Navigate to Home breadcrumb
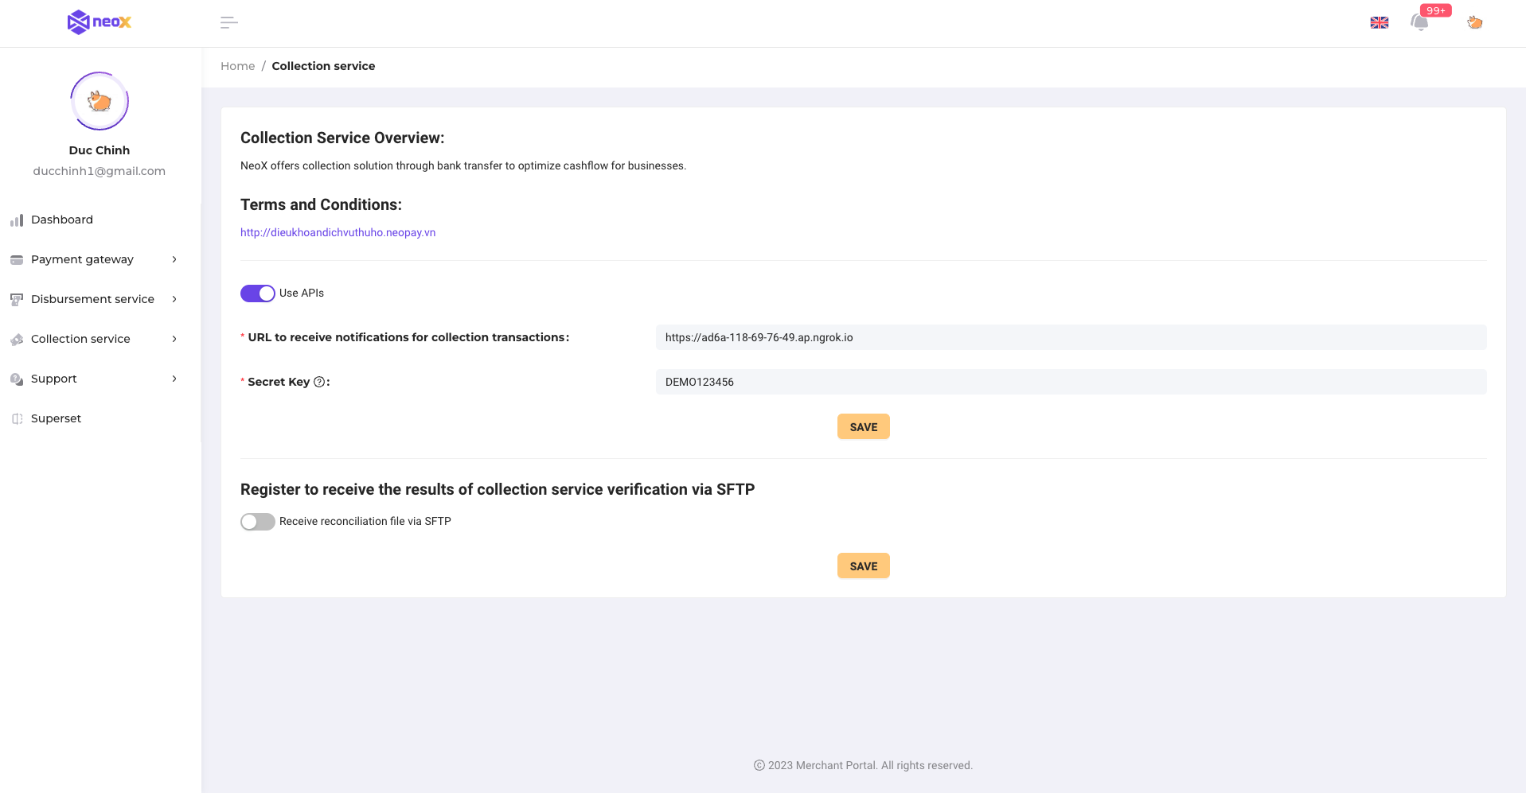Screen dimensions: 1526x793 point(237,66)
